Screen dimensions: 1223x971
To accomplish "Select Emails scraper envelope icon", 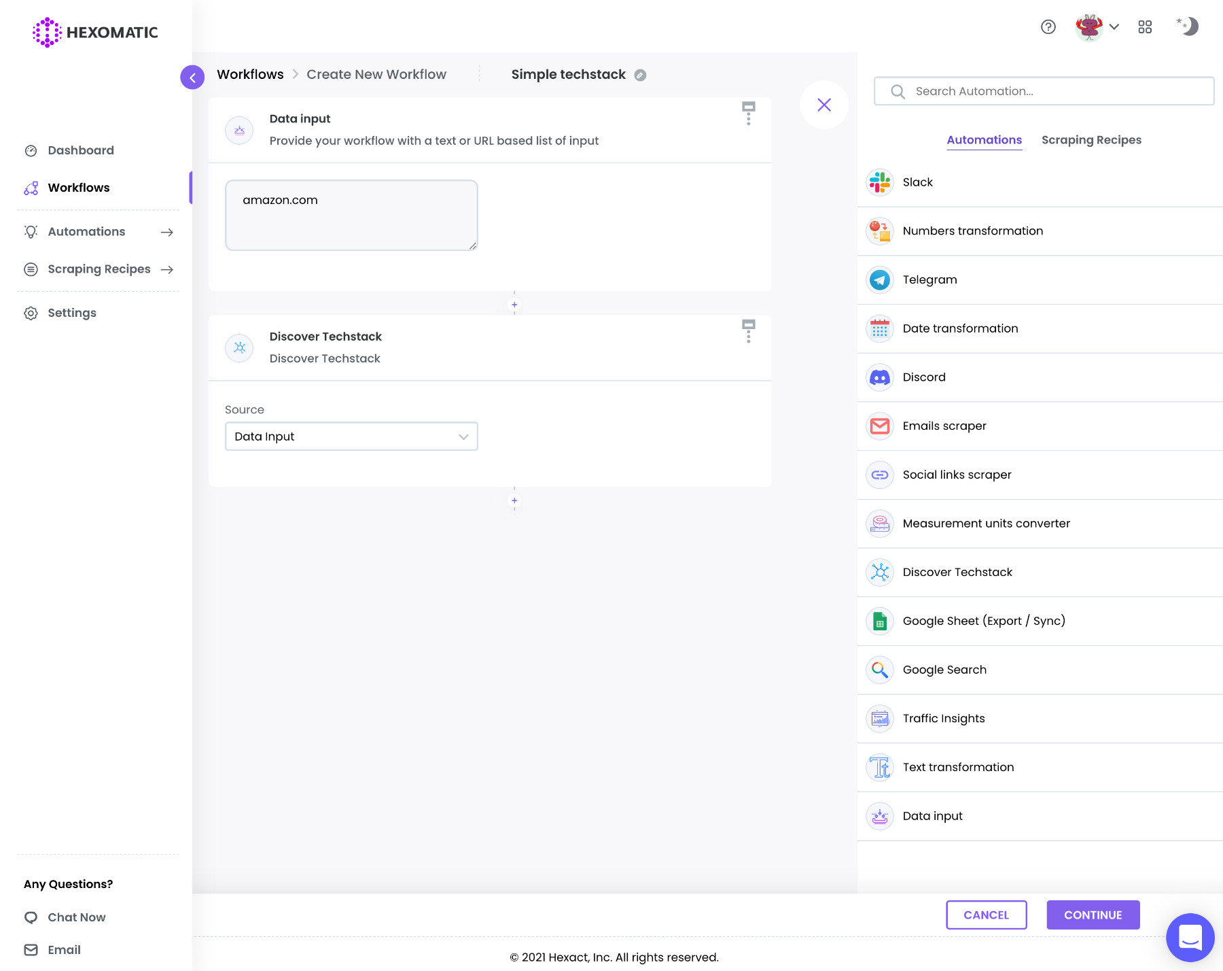I will [x=880, y=426].
